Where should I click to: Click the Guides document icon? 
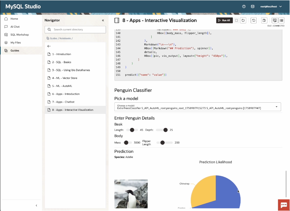pyautogui.click(x=6, y=50)
